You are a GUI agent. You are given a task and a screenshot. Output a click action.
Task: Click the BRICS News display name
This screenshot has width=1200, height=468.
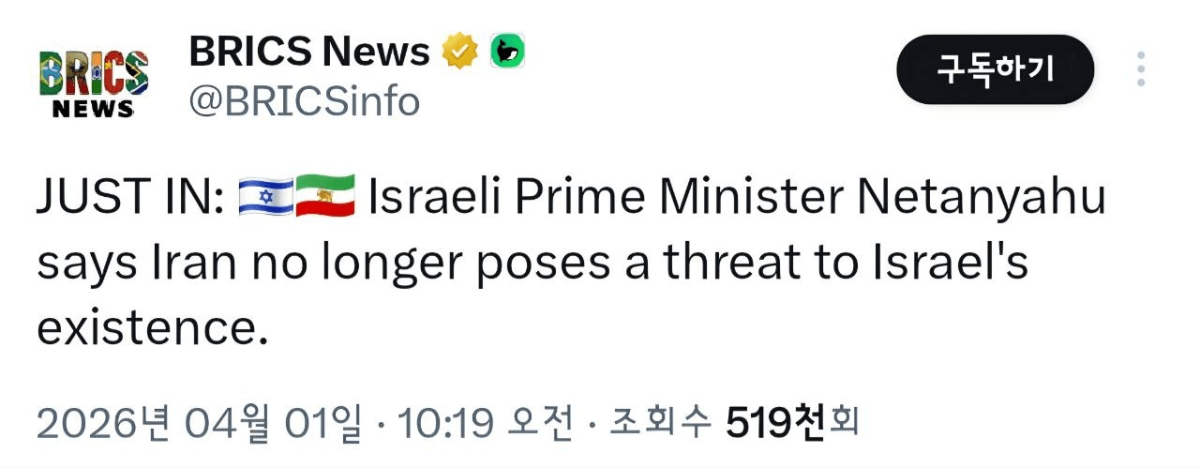[309, 53]
